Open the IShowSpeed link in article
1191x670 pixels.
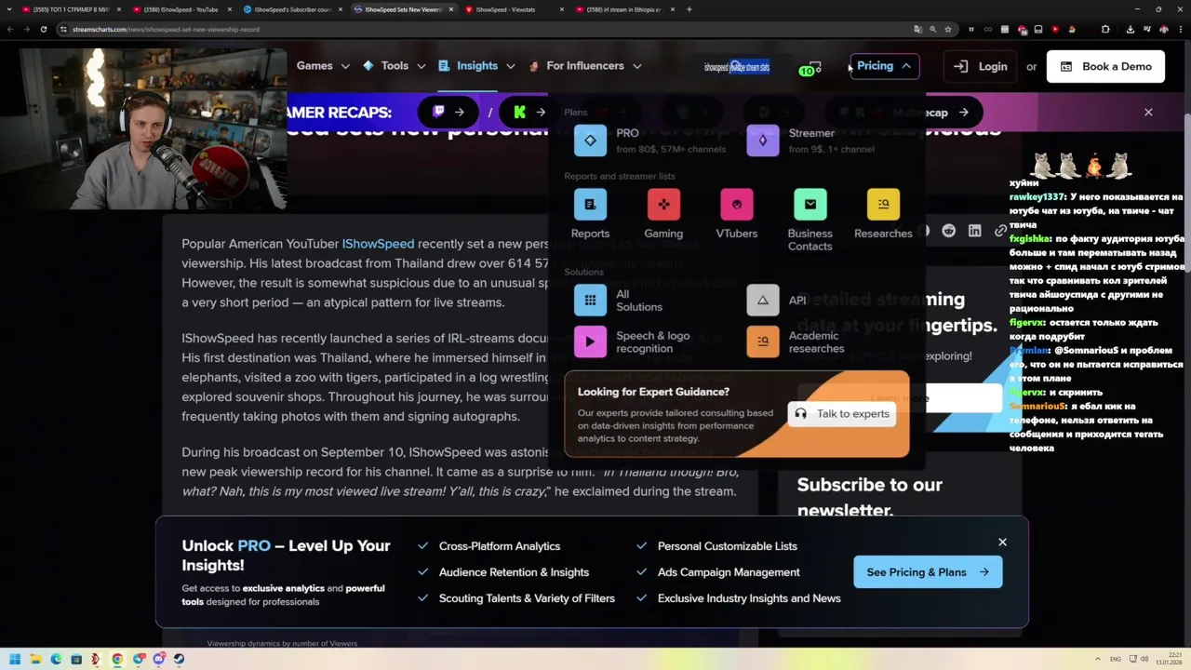click(378, 244)
